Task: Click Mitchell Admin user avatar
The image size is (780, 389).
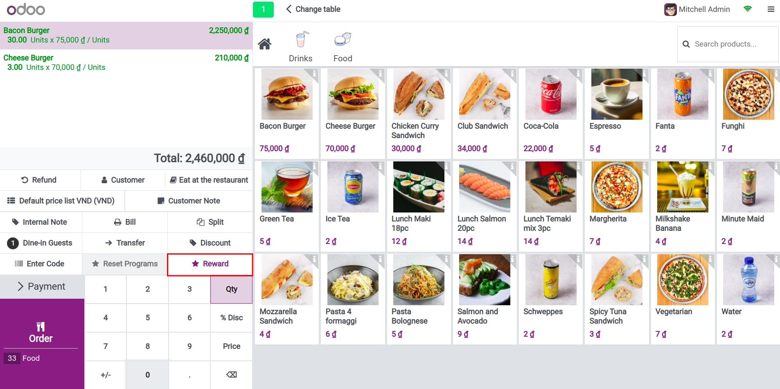Action: tap(670, 9)
